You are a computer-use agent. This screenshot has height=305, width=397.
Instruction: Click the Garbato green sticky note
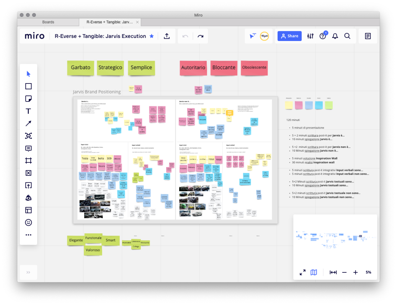tap(80, 67)
